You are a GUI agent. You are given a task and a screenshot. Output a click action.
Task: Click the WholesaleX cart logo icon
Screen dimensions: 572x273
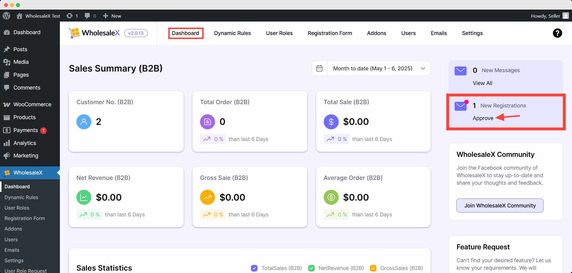74,33
